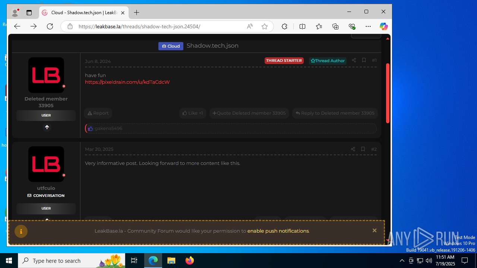477x268 pixels.
Task: Open network icon in system tray
Action: click(x=420, y=261)
